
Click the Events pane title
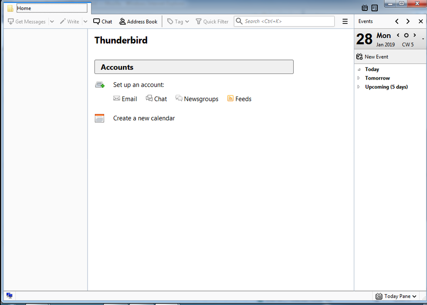[366, 21]
